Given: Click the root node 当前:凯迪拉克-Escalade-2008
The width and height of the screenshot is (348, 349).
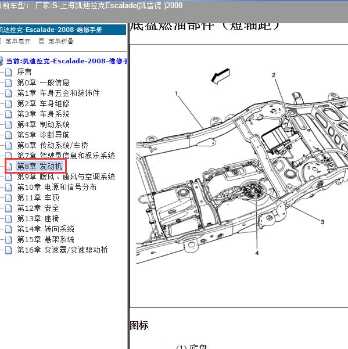Looking at the screenshot, I should click(x=67, y=61).
